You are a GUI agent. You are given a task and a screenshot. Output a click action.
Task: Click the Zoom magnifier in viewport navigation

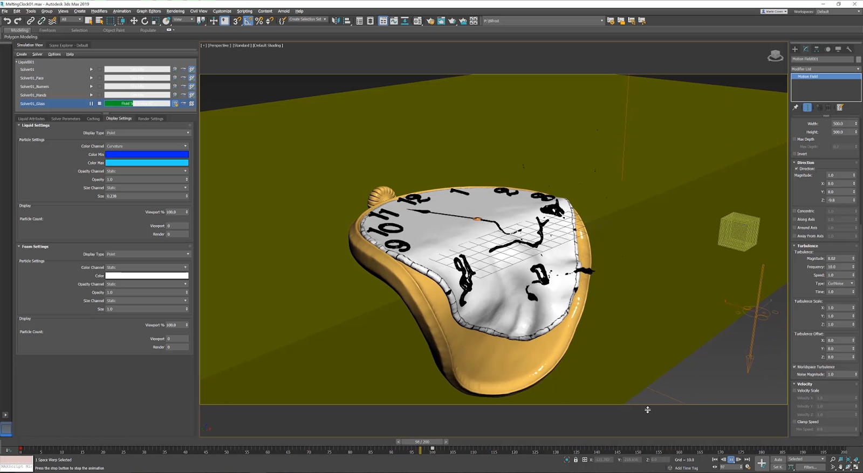click(x=833, y=460)
